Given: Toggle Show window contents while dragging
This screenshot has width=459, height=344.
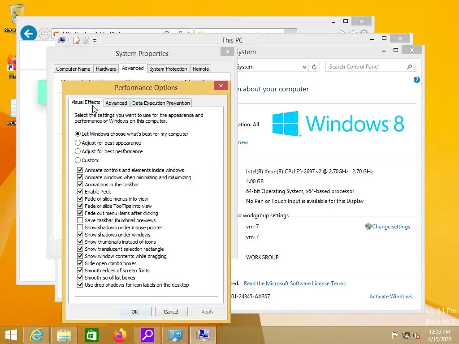Looking at the screenshot, I should pyautogui.click(x=80, y=256).
